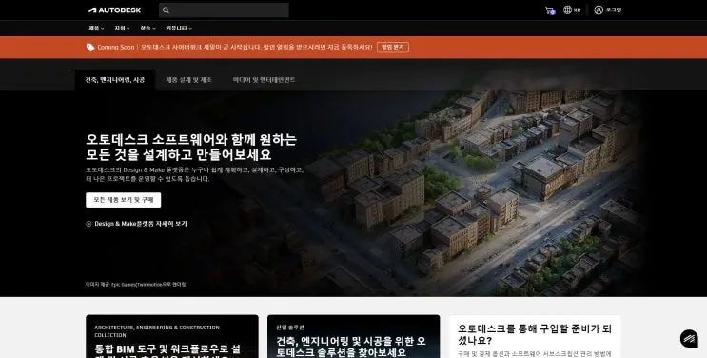Viewport: 707px width, 358px height.
Task: Expand the 제품 menu
Action: pos(96,28)
